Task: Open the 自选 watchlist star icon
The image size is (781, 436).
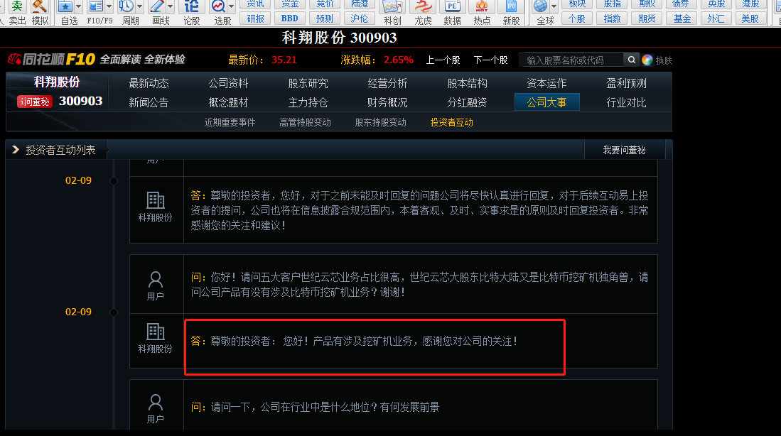Action: pos(66,6)
